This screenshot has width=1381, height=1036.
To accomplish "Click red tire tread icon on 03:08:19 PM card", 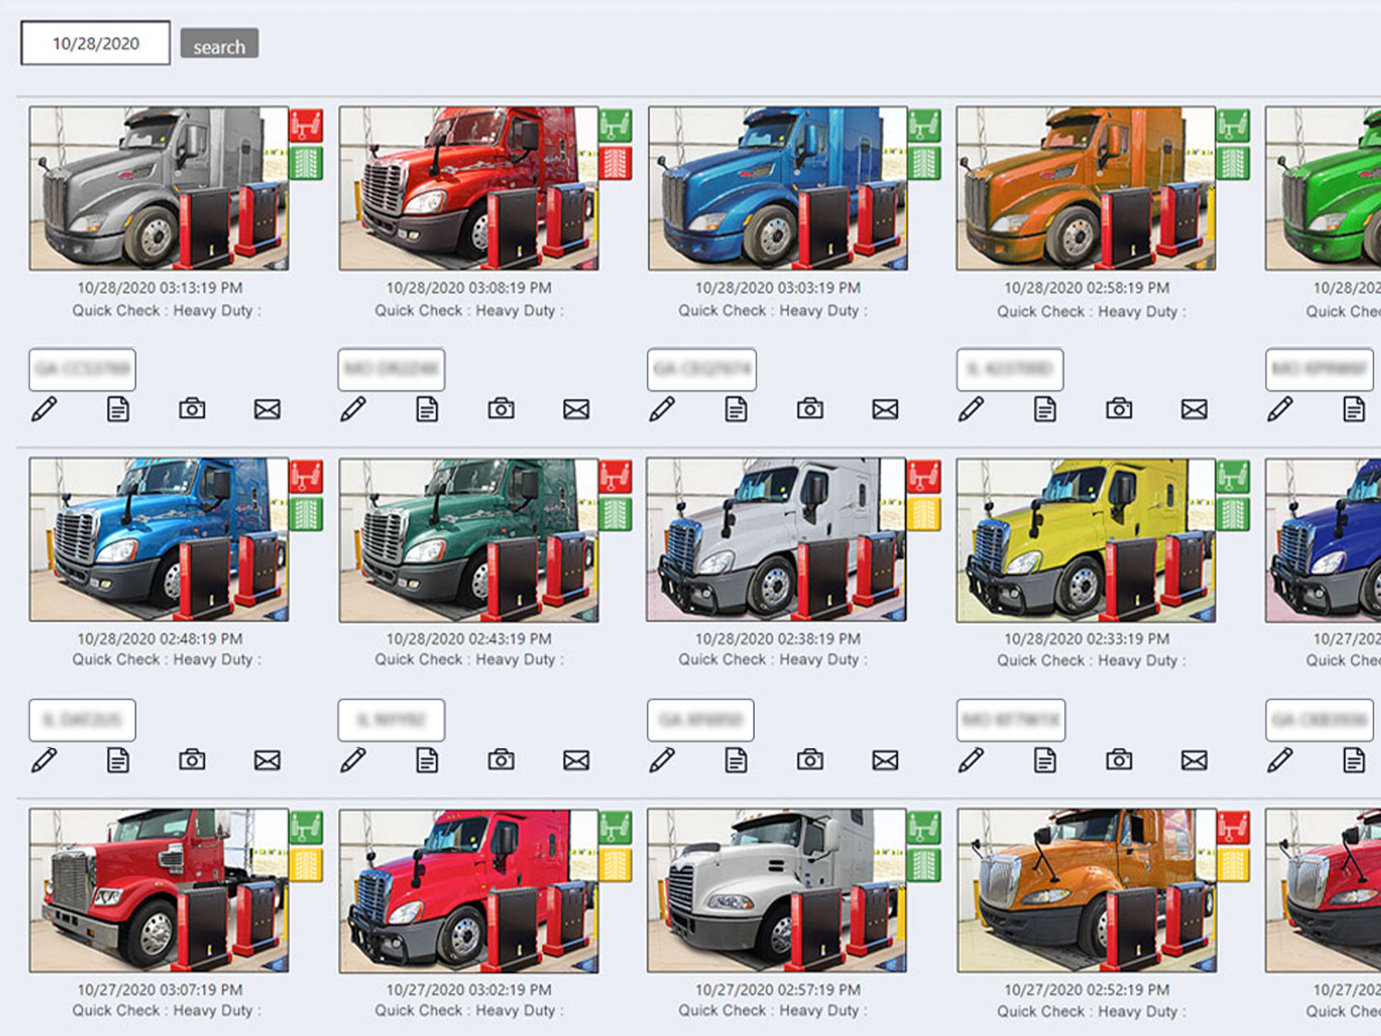I will [616, 163].
